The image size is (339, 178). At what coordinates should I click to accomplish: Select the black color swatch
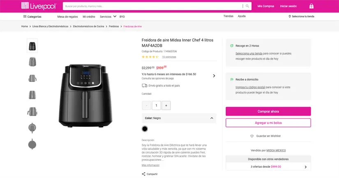(x=145, y=129)
